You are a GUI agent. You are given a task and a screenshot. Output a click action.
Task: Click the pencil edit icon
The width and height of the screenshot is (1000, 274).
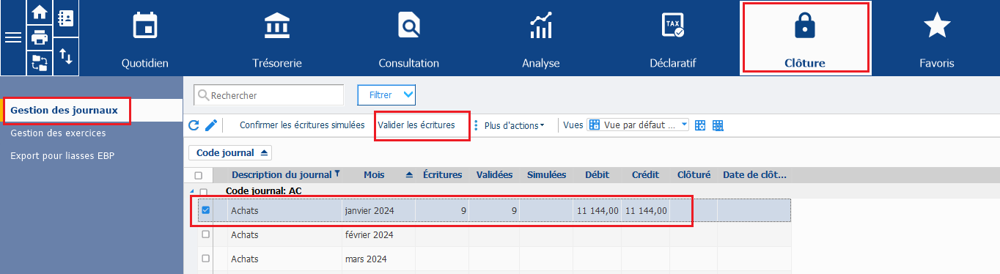[x=211, y=125]
